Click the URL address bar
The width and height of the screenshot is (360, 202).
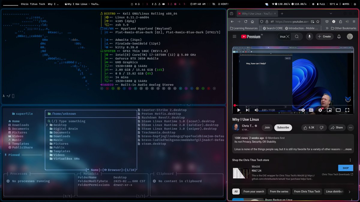[x=292, y=22]
